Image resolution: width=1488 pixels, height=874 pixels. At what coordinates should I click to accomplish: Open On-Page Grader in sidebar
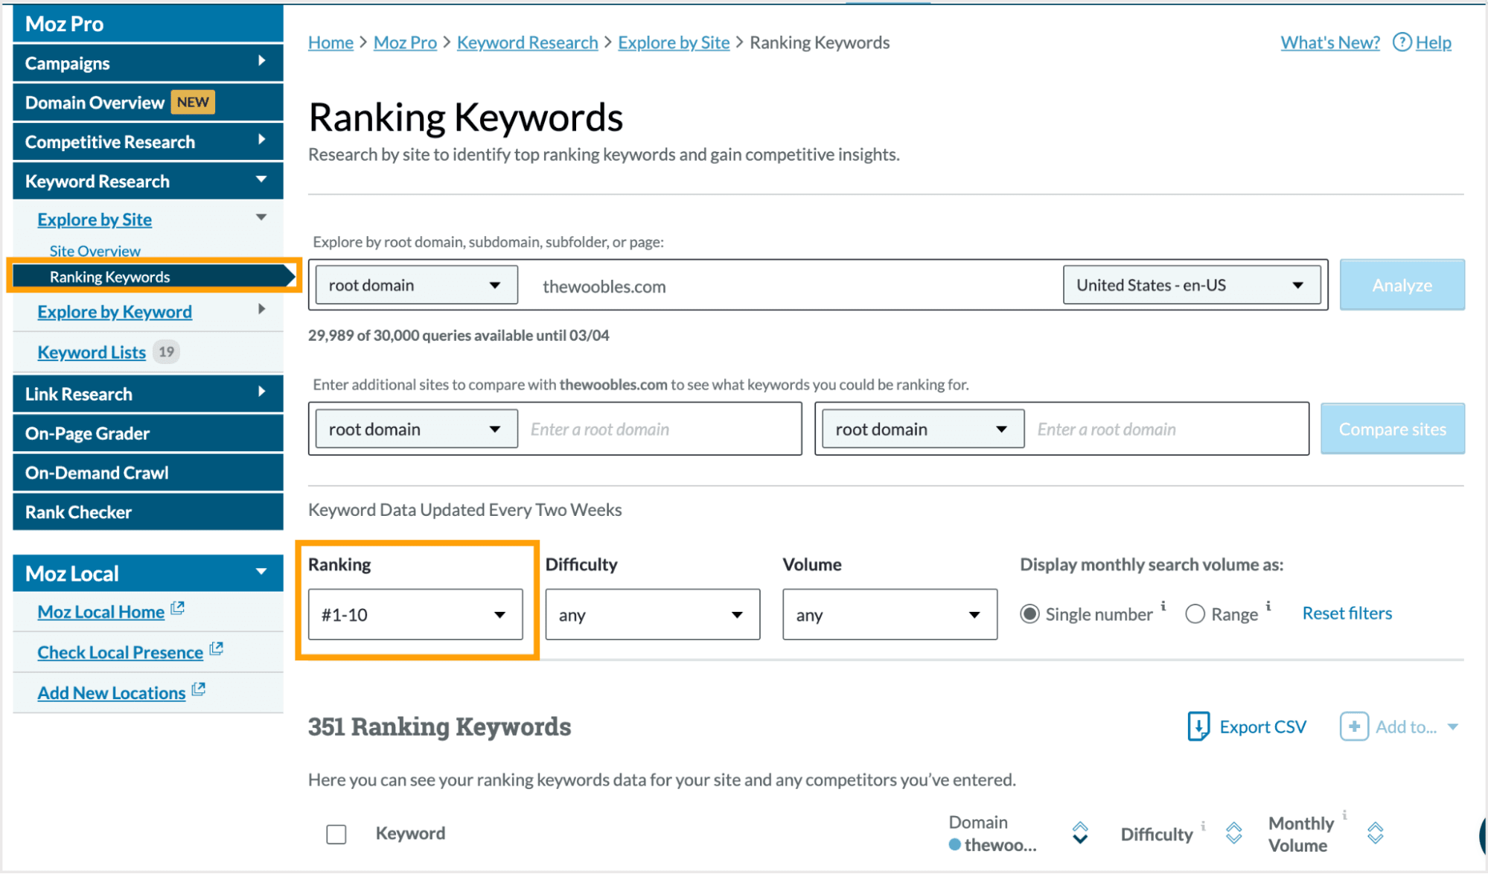[147, 433]
